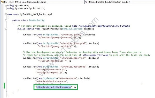The image size is (155, 98).
Task: Click the "~/Scripts/jquery-{version}.js" string
Action: (x=58, y=37)
